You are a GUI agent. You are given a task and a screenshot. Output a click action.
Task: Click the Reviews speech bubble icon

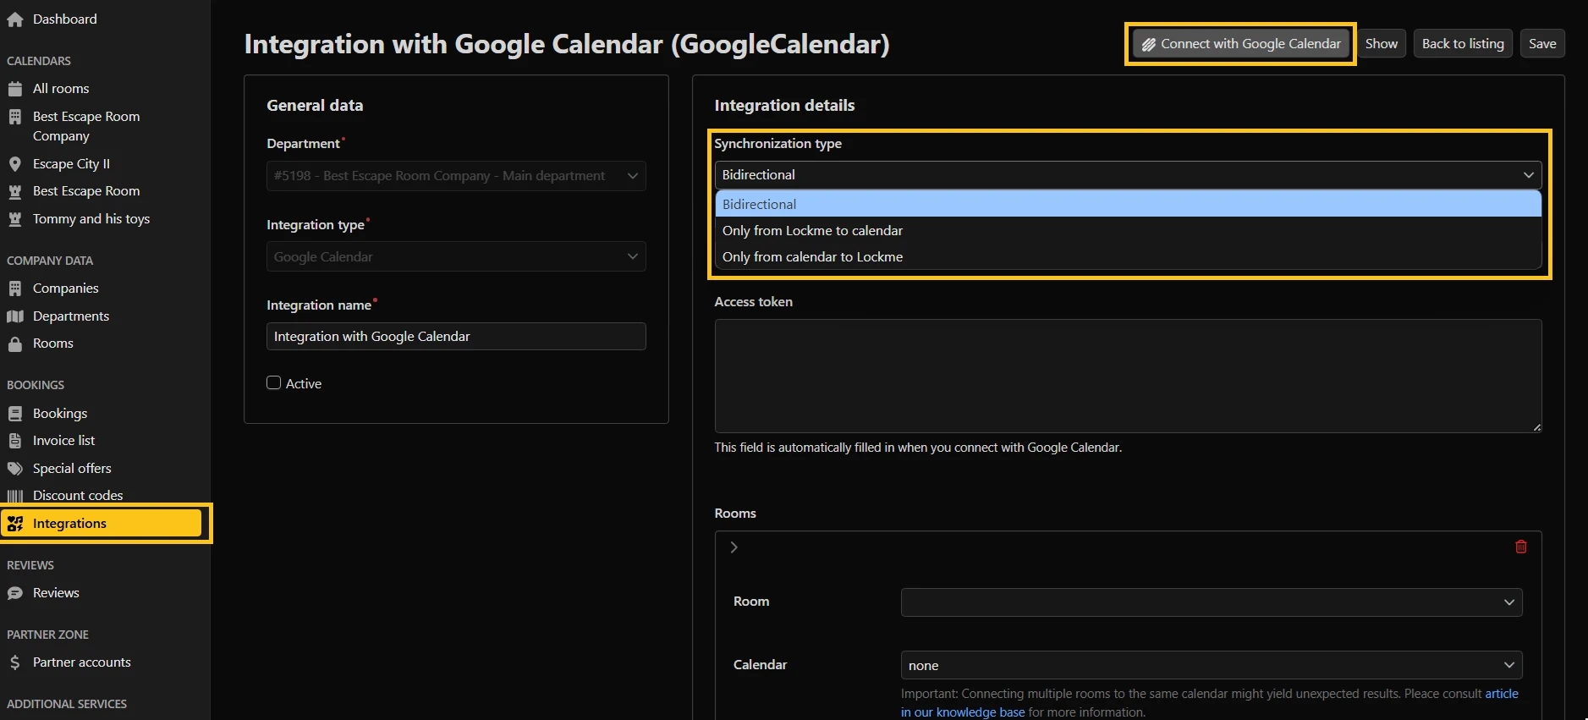14,593
